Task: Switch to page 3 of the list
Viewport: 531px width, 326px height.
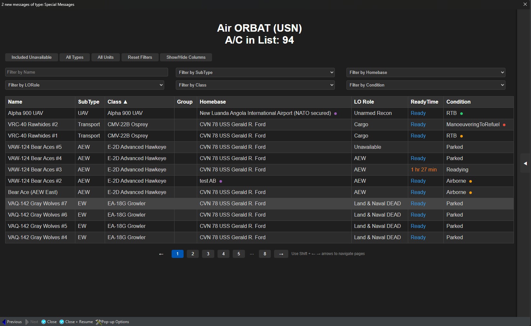Action: tap(208, 254)
